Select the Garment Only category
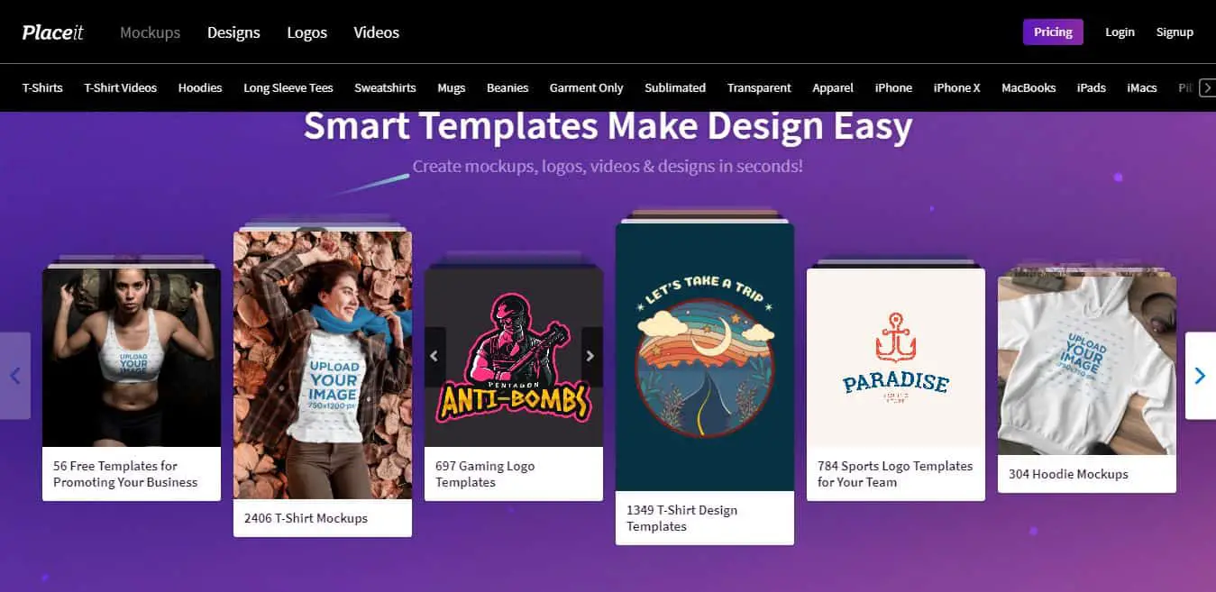This screenshot has width=1216, height=592. coord(587,87)
